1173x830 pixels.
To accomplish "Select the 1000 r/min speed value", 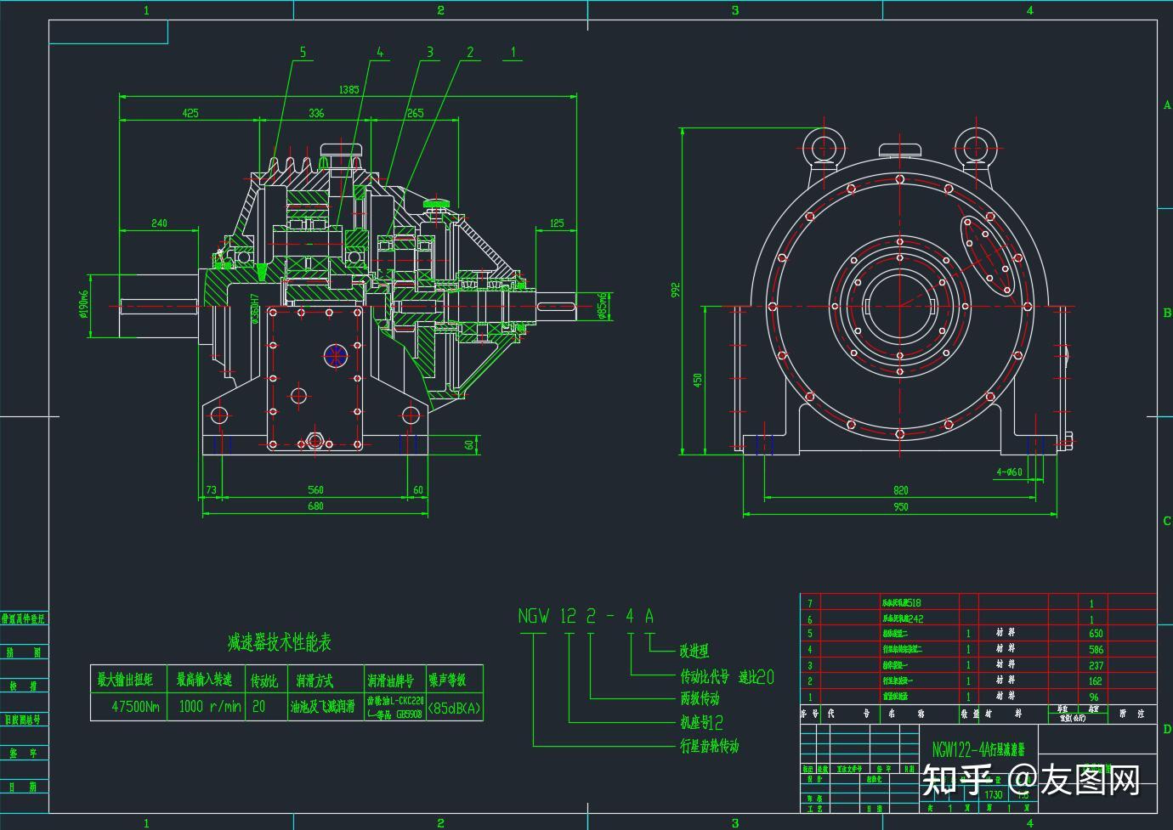I will (210, 707).
